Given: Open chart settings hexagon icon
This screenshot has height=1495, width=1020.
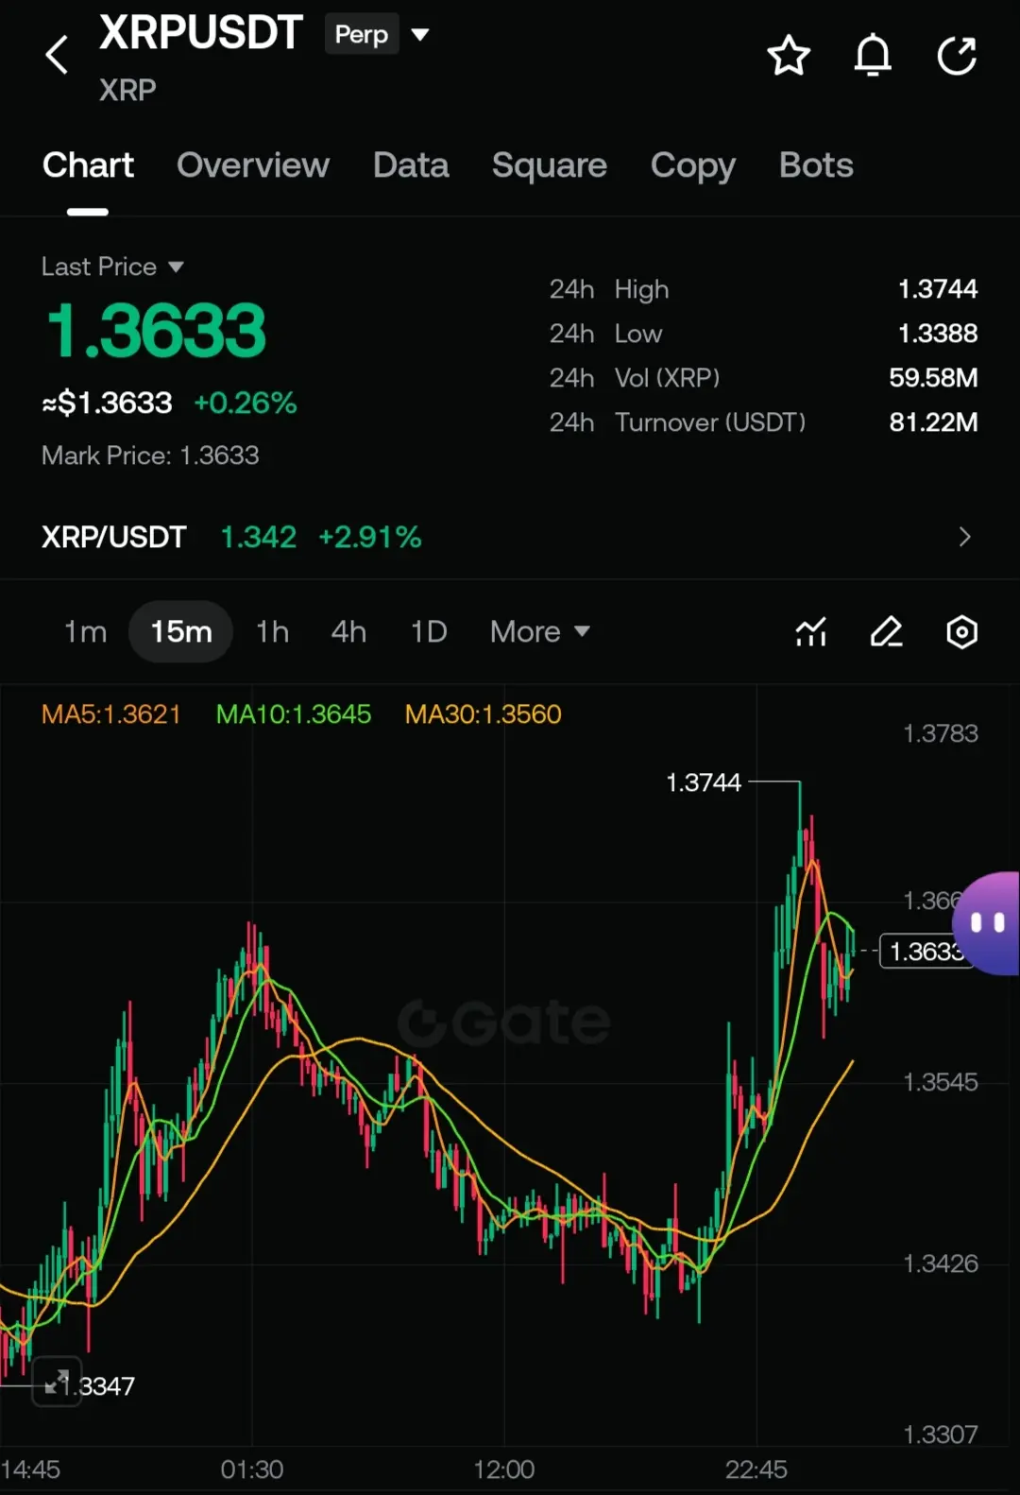Looking at the screenshot, I should (x=961, y=631).
